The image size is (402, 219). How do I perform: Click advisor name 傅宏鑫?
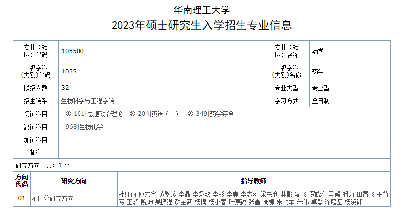(x=148, y=194)
